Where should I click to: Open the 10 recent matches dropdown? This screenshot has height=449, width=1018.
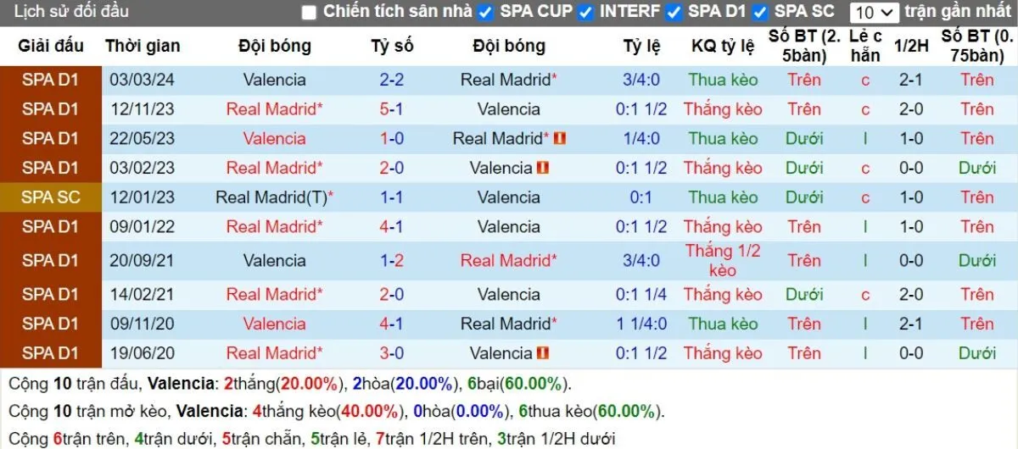874,12
